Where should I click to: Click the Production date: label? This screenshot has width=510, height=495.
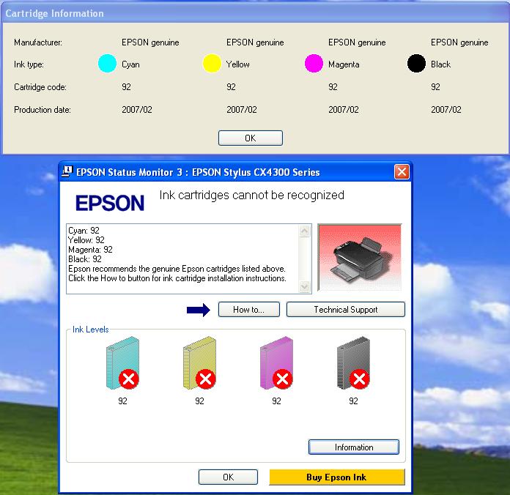42,110
